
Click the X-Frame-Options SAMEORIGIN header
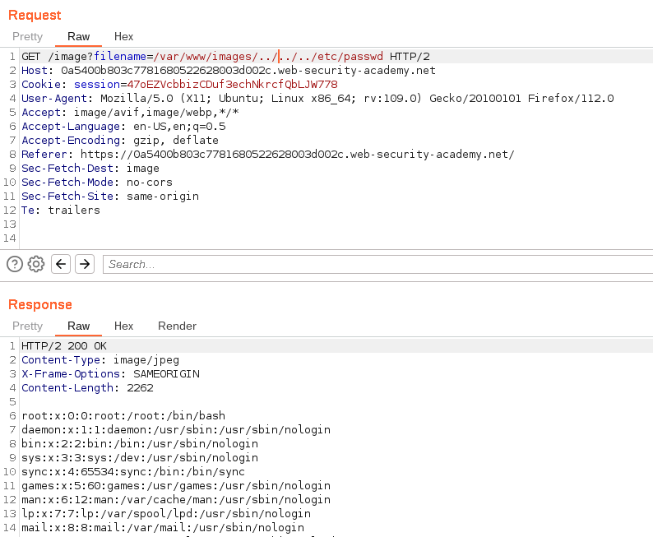(x=110, y=374)
